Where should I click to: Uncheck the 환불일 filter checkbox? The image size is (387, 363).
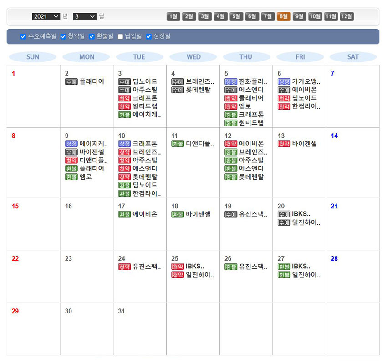click(x=92, y=36)
